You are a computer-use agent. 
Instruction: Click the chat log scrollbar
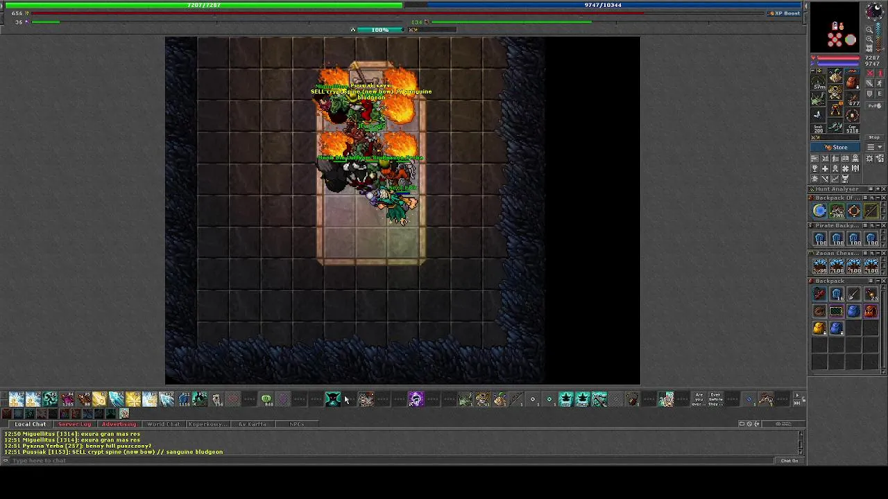801,442
